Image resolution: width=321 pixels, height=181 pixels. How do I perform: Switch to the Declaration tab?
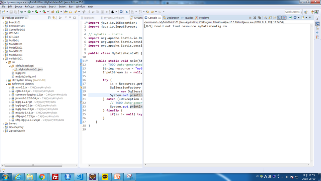171,18
